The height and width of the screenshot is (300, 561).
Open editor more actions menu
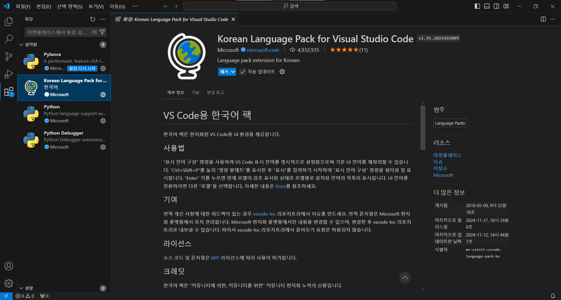tap(553, 19)
